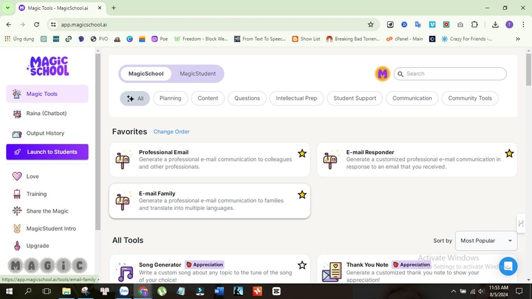This screenshot has height=299, width=532.
Task: Open File Explorer from the taskbar
Action: click(x=66, y=291)
